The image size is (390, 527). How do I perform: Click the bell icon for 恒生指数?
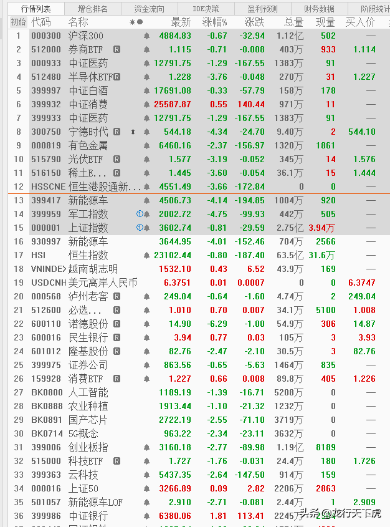[x=146, y=256]
